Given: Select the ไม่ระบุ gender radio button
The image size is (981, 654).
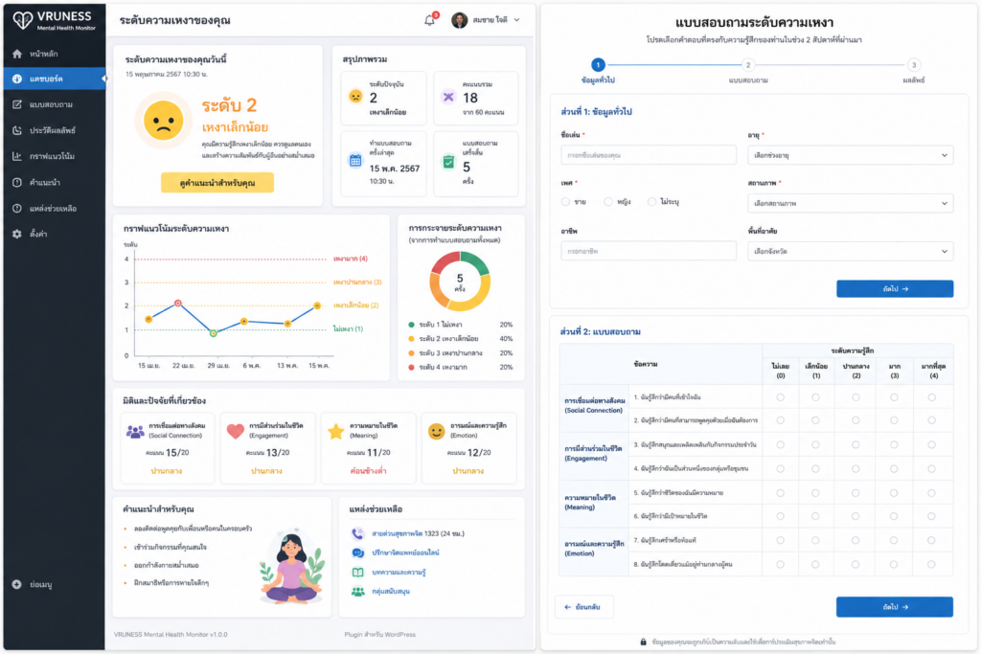Looking at the screenshot, I should [651, 201].
